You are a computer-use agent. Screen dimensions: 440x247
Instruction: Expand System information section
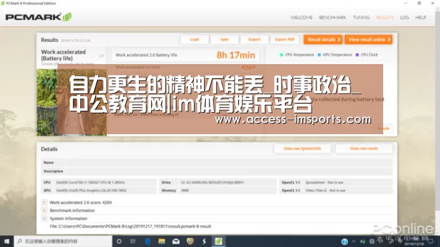[44, 218]
